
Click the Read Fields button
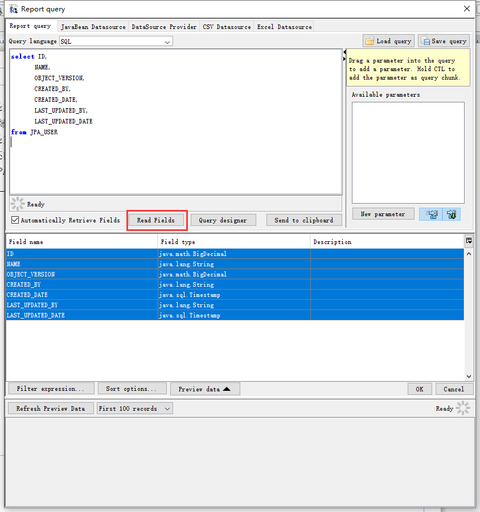tap(156, 220)
